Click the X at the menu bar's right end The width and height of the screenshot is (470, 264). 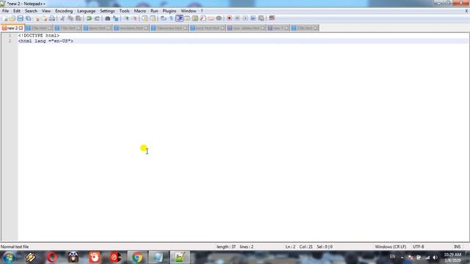[x=466, y=11]
